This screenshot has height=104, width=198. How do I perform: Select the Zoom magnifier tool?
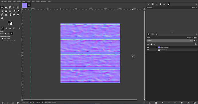point(2,18)
